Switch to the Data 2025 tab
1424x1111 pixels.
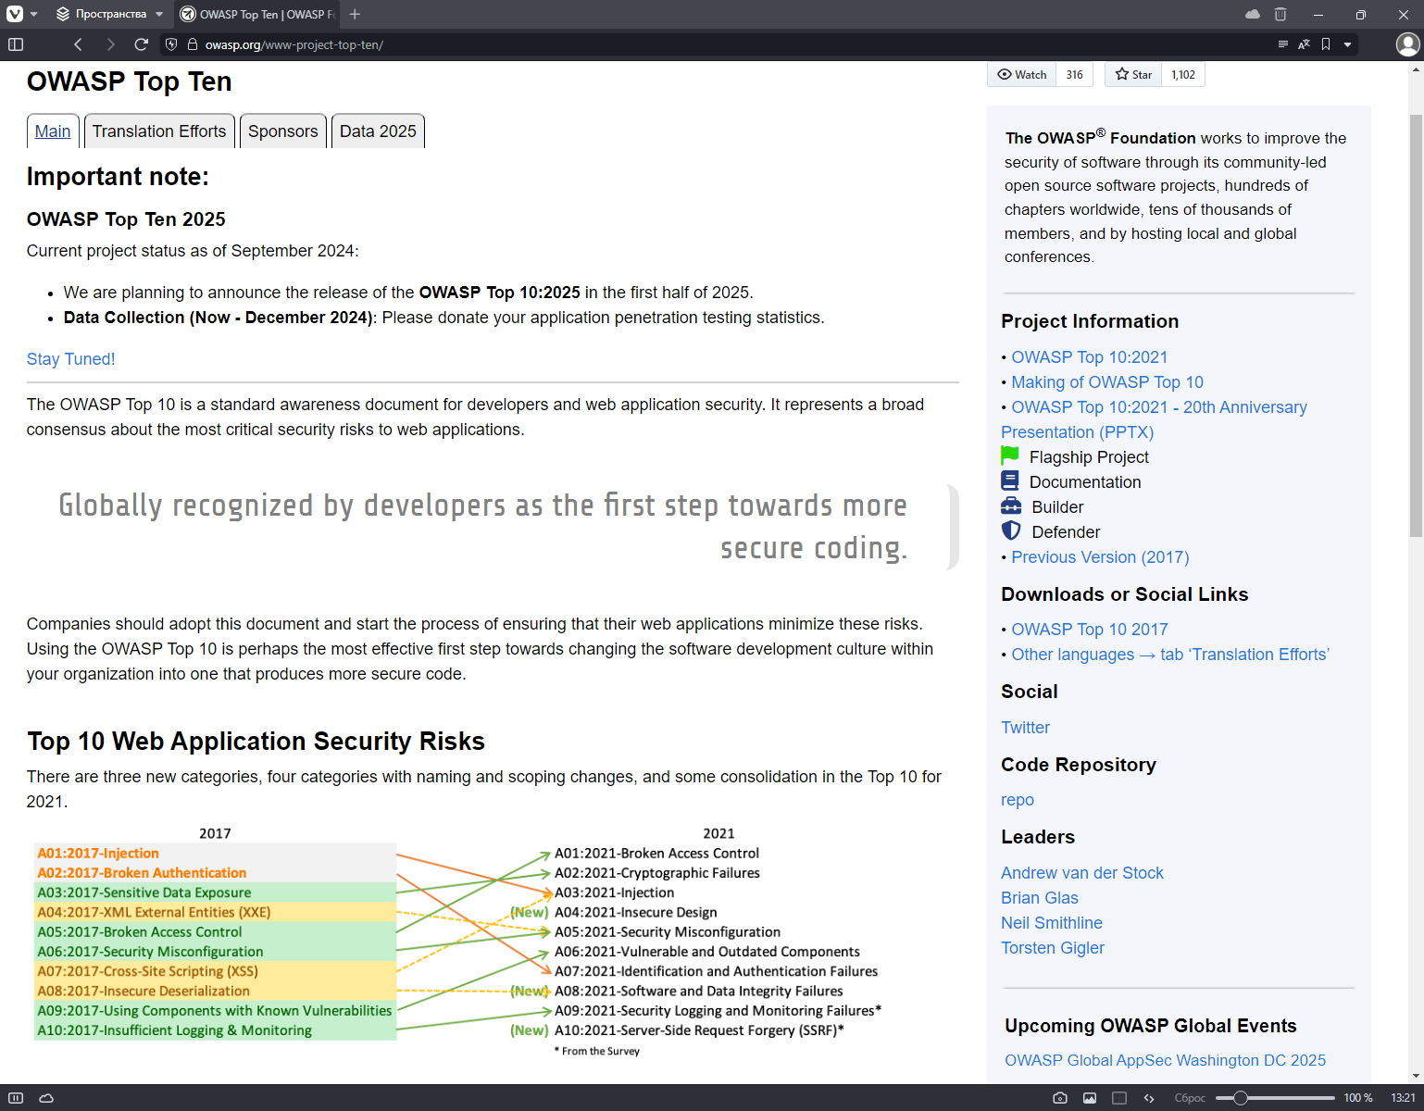(378, 131)
